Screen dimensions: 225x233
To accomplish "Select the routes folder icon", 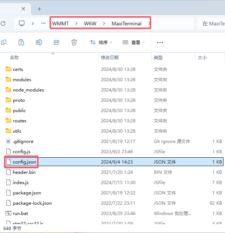I will [8, 121].
